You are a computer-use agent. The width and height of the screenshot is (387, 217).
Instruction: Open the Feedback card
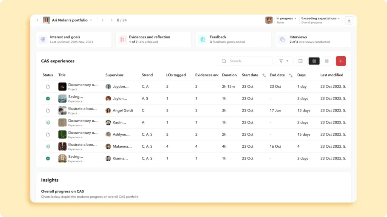233,39
